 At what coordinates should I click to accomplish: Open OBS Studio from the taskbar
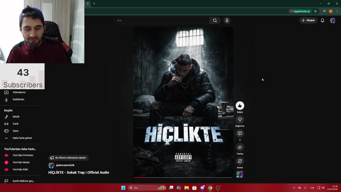coord(218,188)
